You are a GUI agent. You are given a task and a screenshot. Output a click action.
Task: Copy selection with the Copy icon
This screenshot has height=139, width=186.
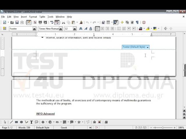point(69,22)
